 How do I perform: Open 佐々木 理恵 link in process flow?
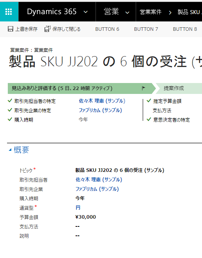(102, 101)
